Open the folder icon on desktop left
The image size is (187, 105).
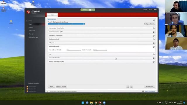11,22
